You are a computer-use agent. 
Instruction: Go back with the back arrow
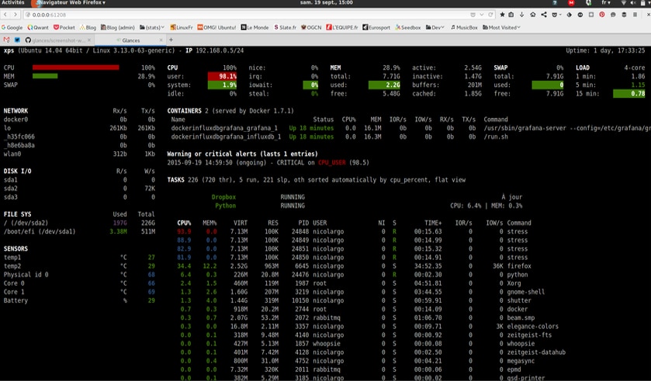pos(5,15)
